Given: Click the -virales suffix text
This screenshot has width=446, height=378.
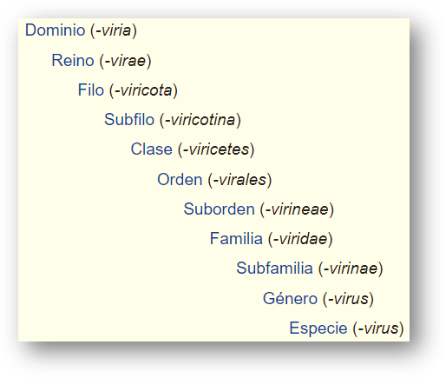Looking at the screenshot, I should 239,180.
